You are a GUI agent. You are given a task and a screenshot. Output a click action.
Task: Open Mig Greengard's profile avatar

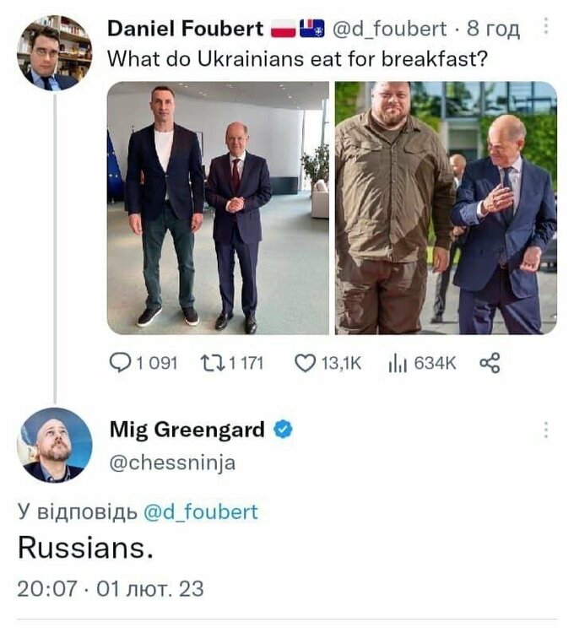click(x=55, y=445)
